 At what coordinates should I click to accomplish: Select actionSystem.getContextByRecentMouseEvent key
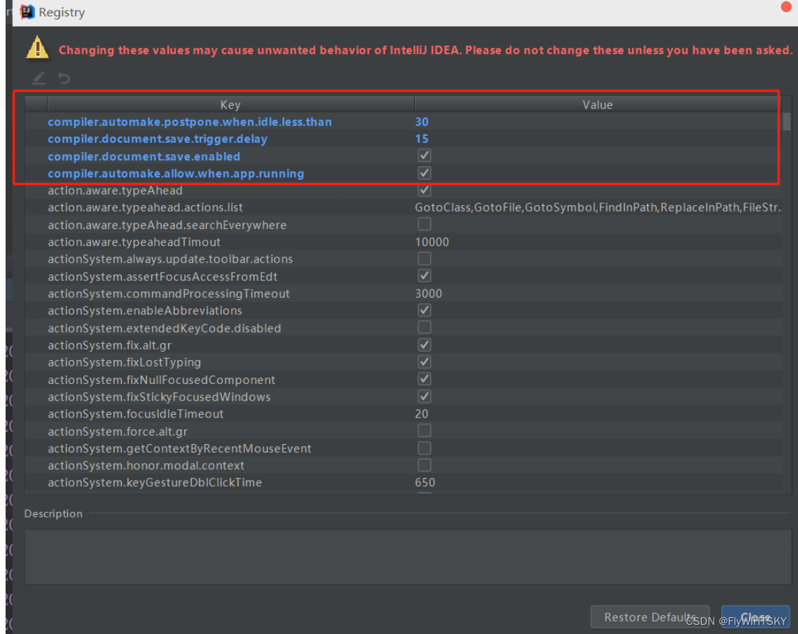(180, 448)
